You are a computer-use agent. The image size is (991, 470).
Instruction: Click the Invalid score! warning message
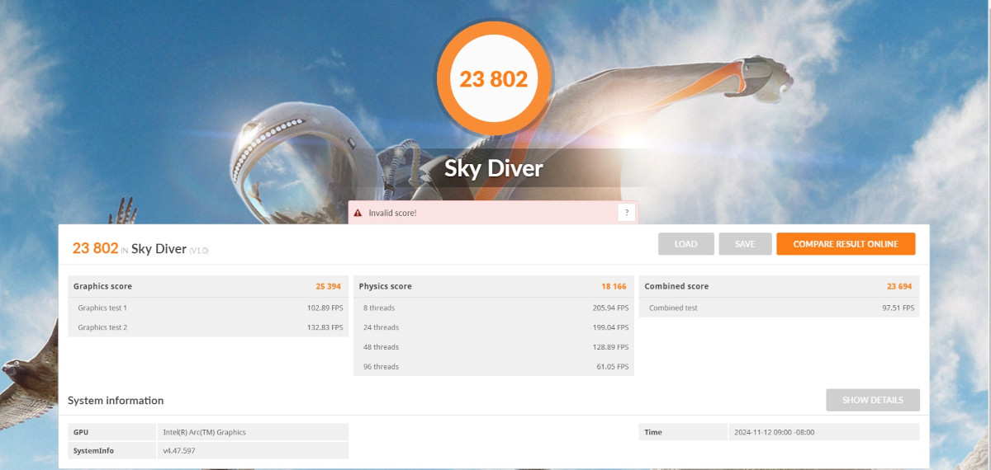click(x=392, y=213)
